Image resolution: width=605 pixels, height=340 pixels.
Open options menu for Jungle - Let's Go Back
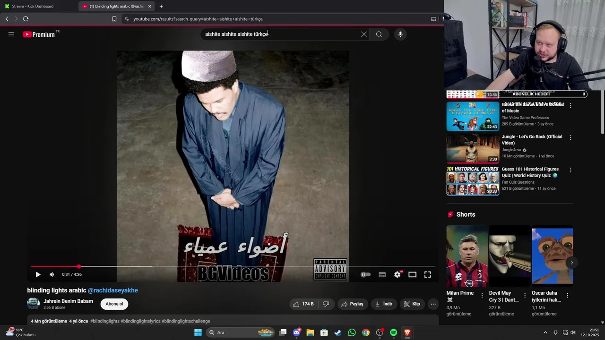(570, 137)
